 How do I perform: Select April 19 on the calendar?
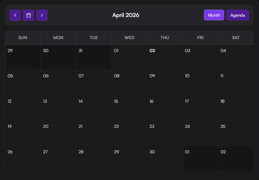(x=22, y=133)
